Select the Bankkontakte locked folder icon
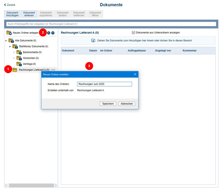The width and height of the screenshot is (221, 189). click(19, 52)
